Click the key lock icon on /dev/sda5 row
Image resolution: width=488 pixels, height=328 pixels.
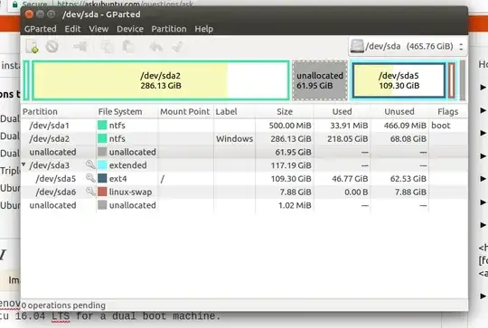(x=90, y=178)
